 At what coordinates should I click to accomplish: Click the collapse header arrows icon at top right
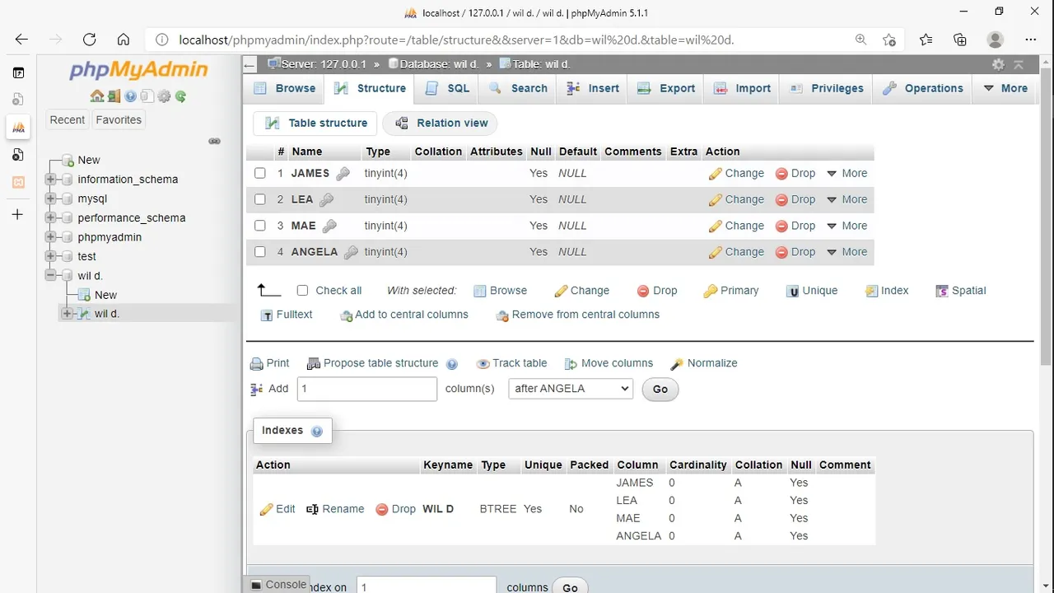(x=1019, y=64)
